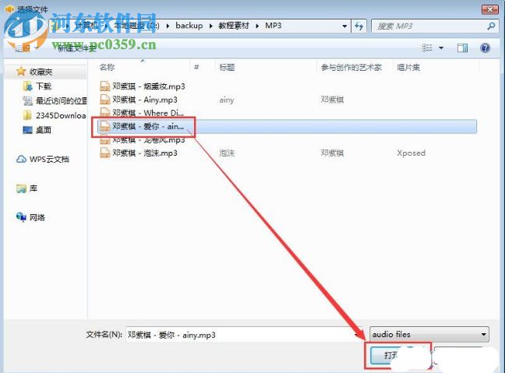Image resolution: width=505 pixels, height=373 pixels.
Task: Click the 库 library icon
Action: pos(21,188)
